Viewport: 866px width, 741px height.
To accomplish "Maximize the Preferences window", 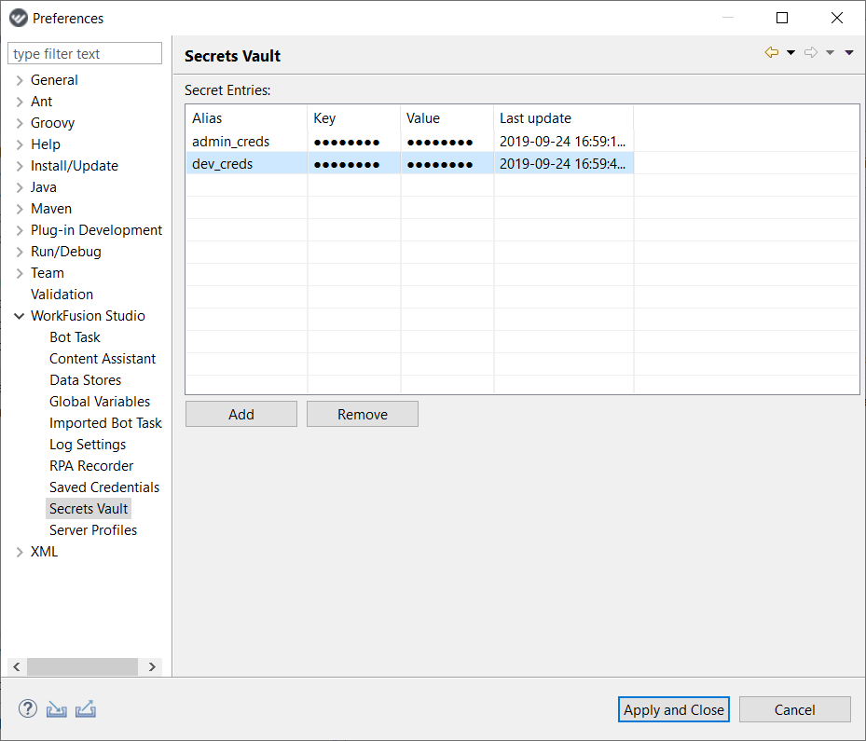I will click(782, 18).
